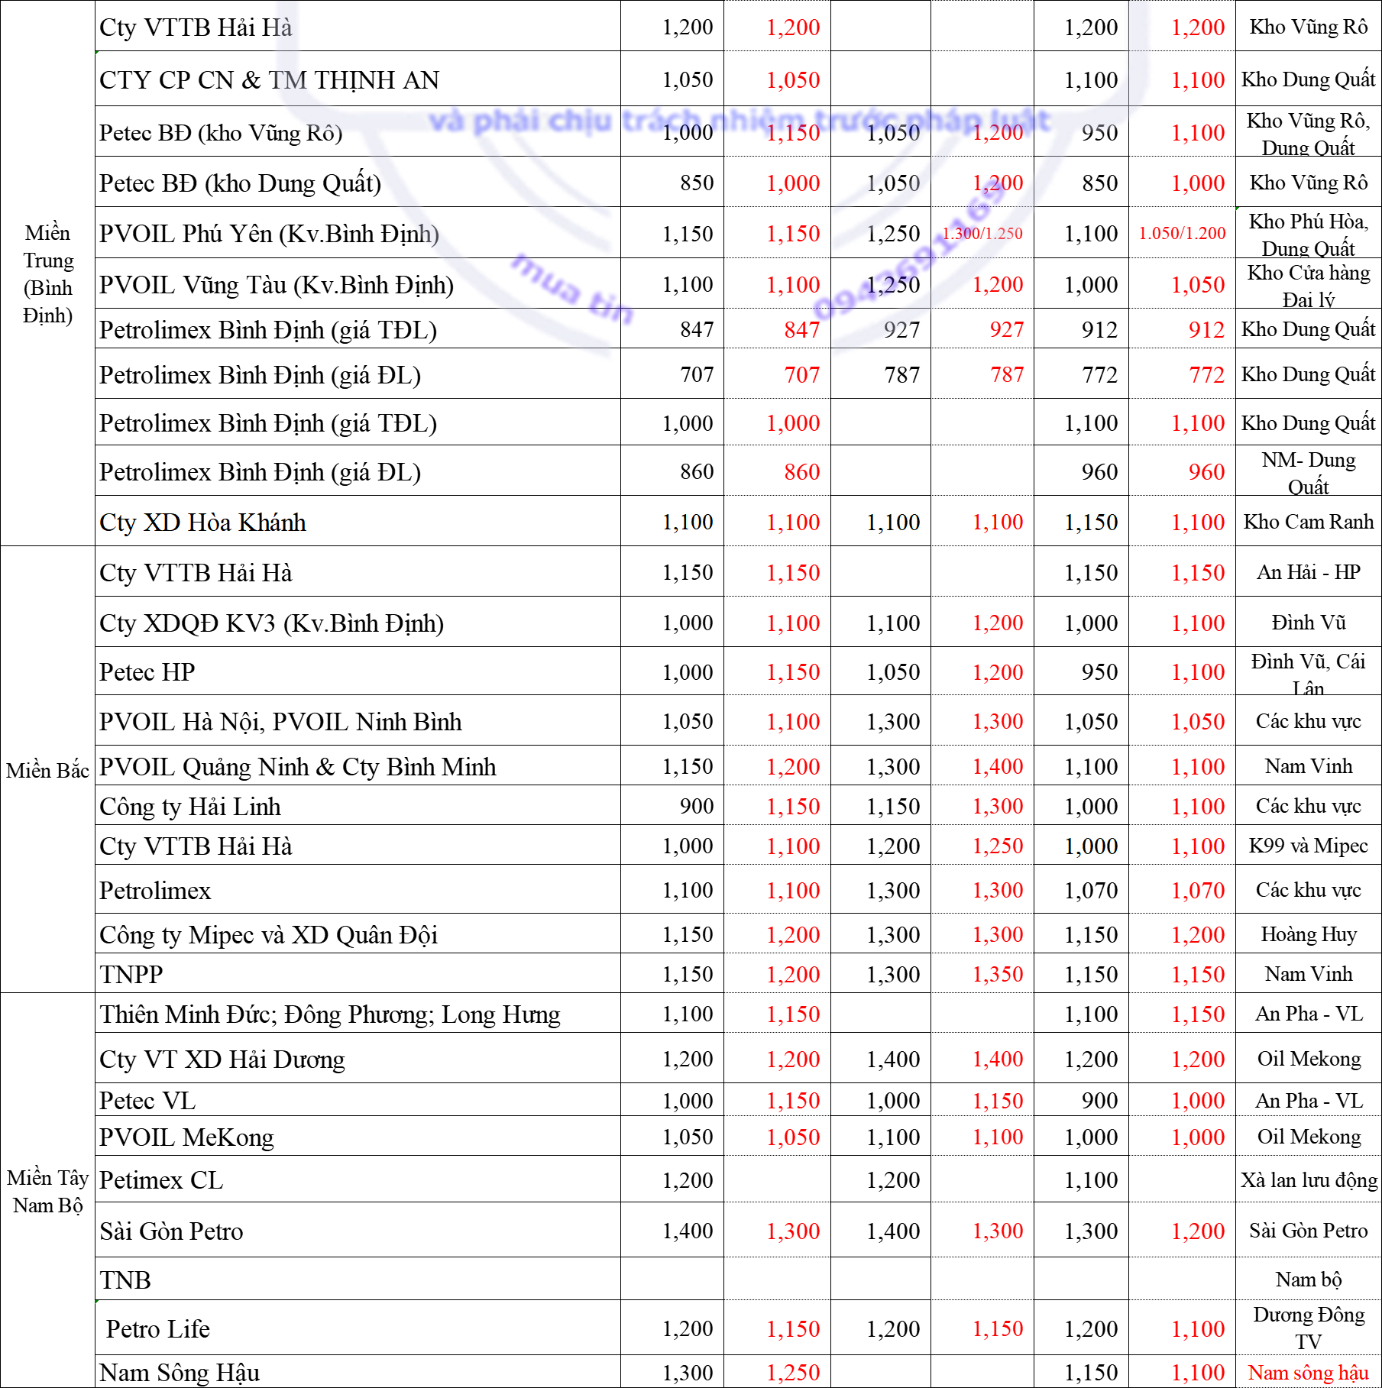
Task: Click the Xà lan lưu động cell
Action: click(1309, 1179)
